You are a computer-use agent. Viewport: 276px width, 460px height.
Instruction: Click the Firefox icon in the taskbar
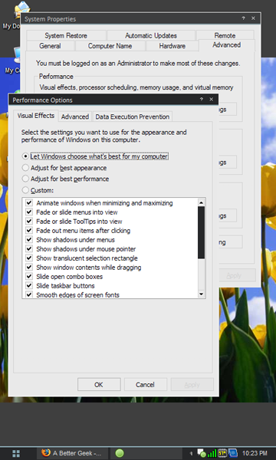pyautogui.click(x=46, y=453)
